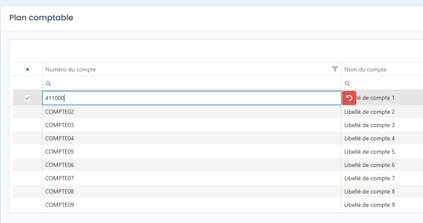Click the red undo revert button
Viewport: 423px width, 223px height.
(x=349, y=98)
